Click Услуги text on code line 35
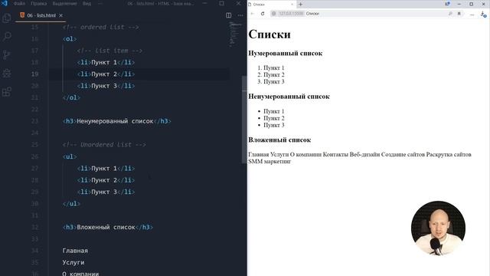The width and height of the screenshot is (490, 276). click(x=73, y=262)
